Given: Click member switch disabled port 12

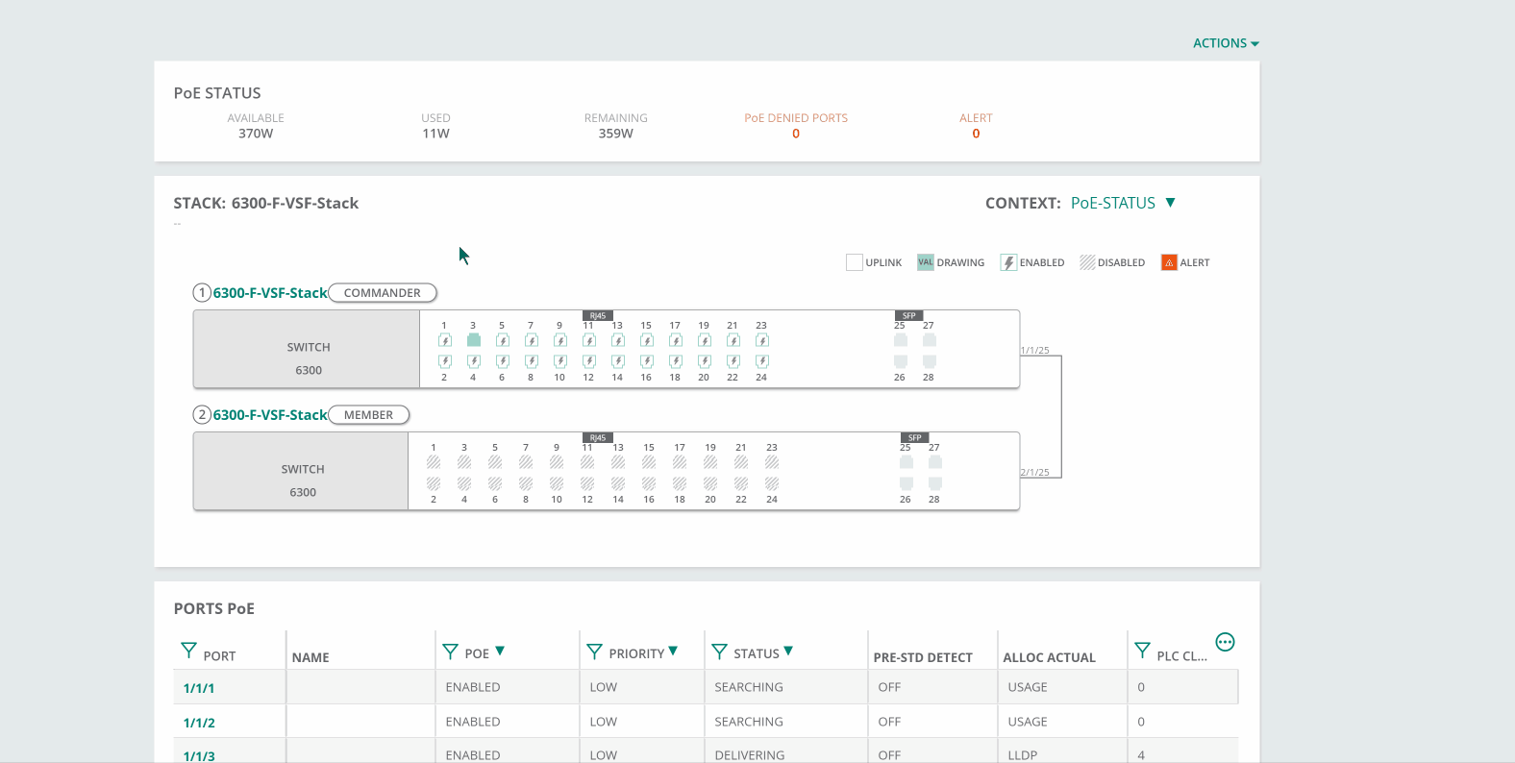Looking at the screenshot, I should pyautogui.click(x=587, y=483).
